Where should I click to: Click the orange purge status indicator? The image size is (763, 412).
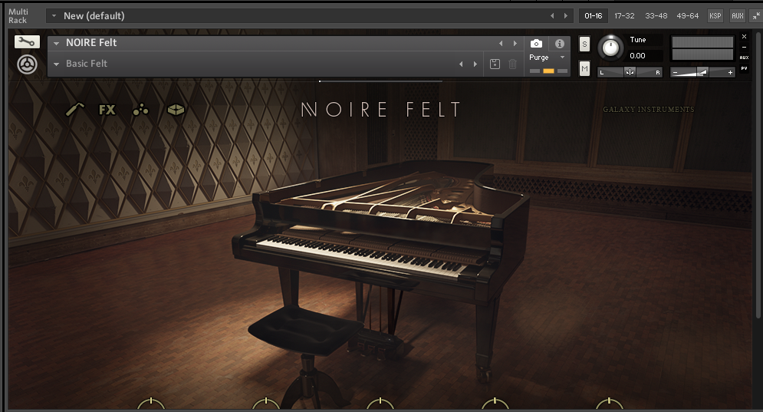click(x=548, y=71)
